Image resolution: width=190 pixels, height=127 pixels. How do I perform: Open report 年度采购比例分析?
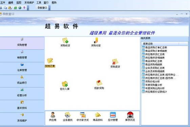tap(153, 88)
